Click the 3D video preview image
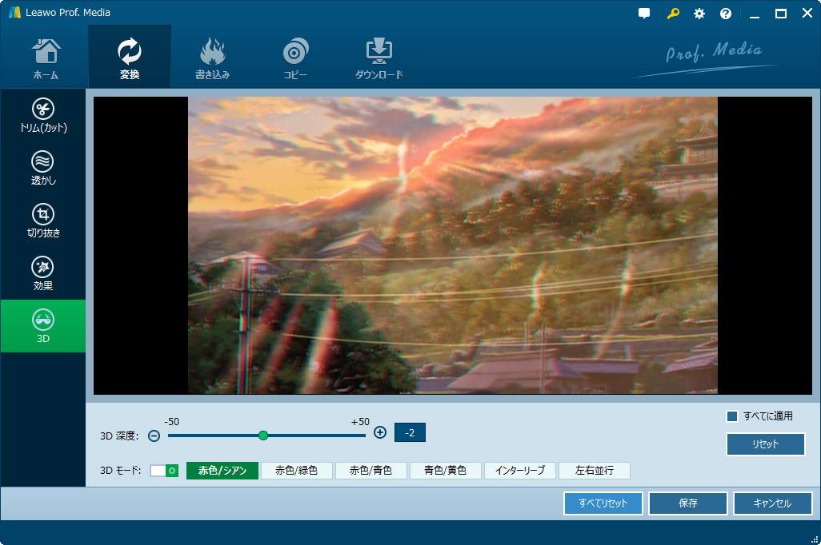 pyautogui.click(x=453, y=245)
